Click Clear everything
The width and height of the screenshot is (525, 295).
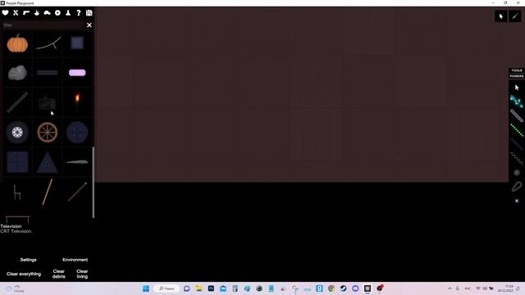point(24,274)
